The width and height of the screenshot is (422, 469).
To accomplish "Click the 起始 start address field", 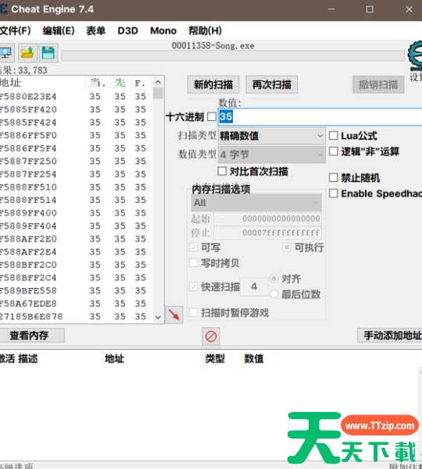I will [x=268, y=219].
